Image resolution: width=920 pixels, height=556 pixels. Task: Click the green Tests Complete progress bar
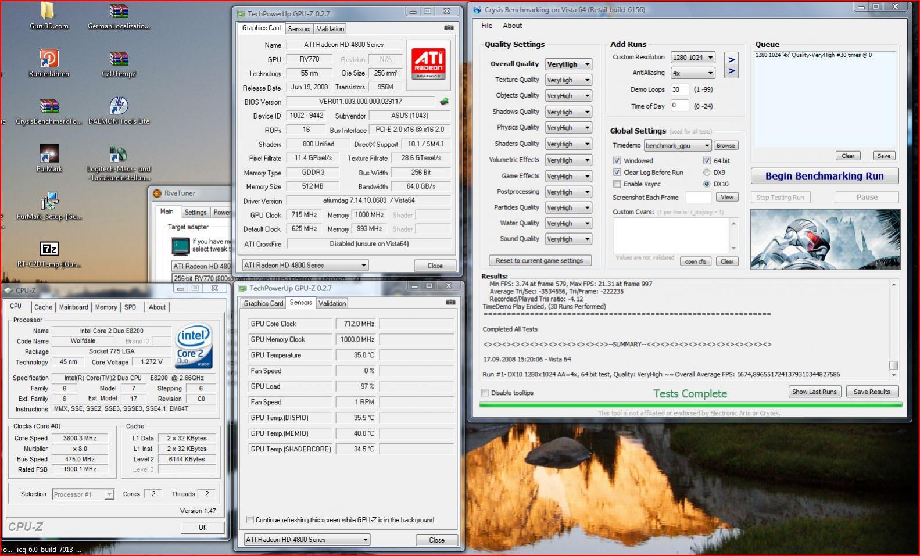(690, 404)
